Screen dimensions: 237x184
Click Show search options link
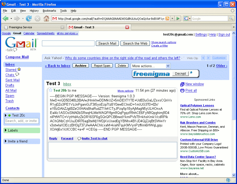pyautogui.click(x=164, y=42)
